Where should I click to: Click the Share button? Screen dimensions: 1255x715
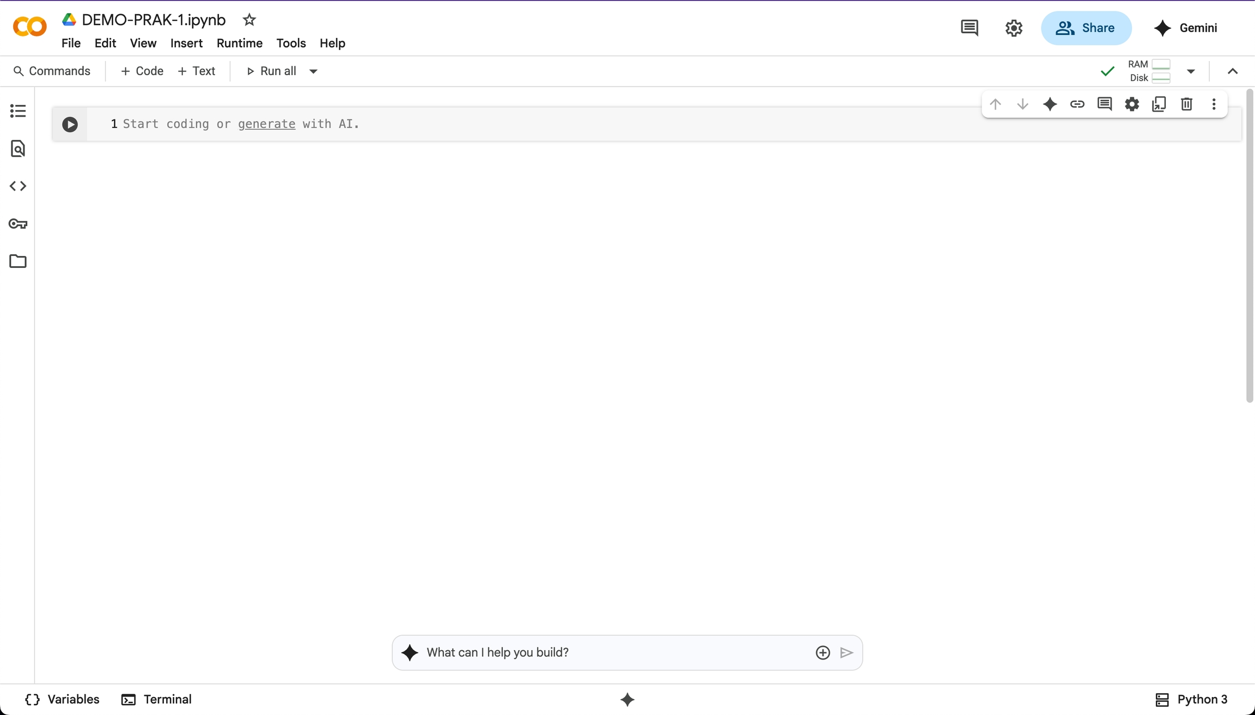(x=1086, y=28)
